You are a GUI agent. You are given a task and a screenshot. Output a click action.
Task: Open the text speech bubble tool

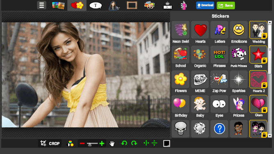point(96,5)
